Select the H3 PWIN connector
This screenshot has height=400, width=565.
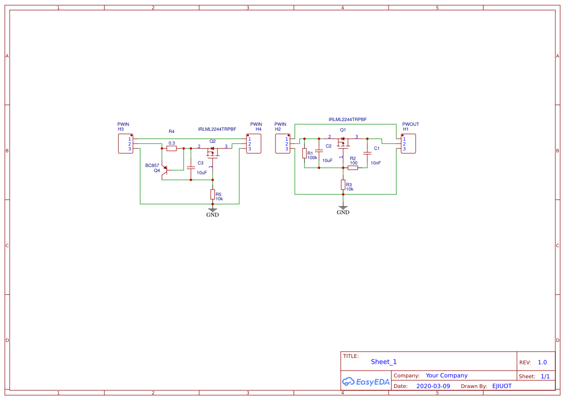pos(126,143)
